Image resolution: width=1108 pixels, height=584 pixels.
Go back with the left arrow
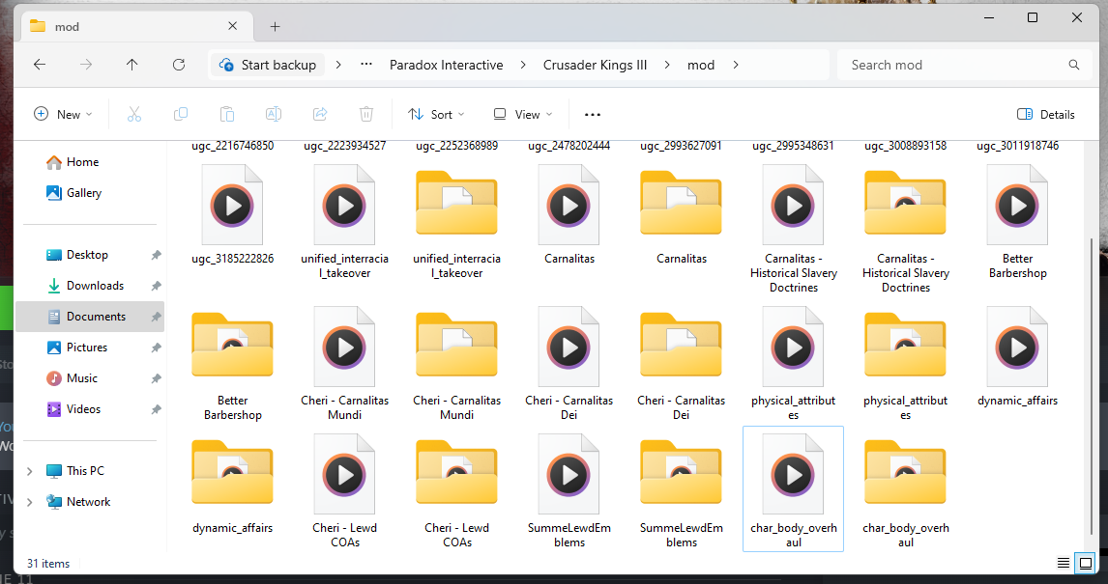coord(40,65)
